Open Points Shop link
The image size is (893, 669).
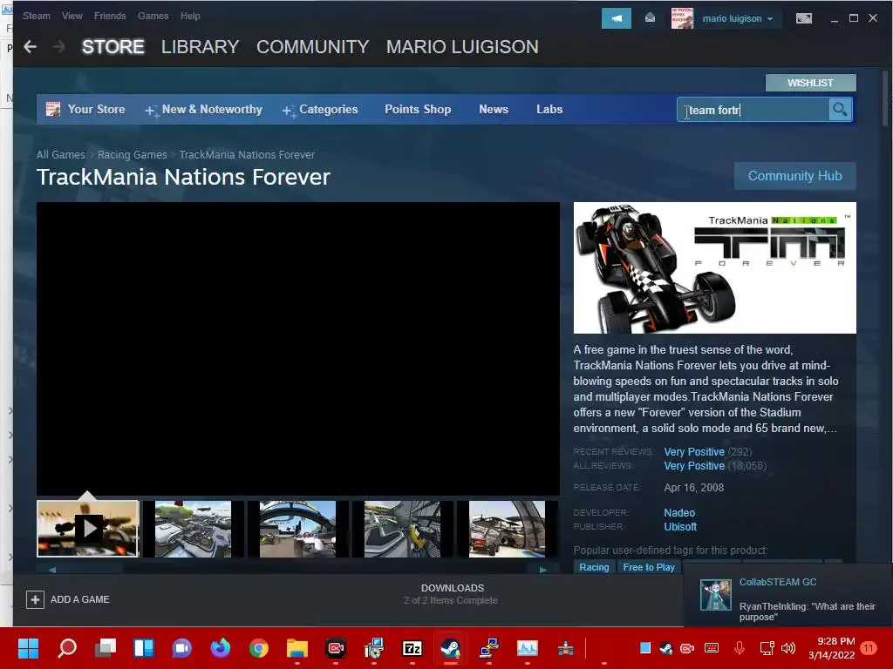tap(418, 109)
